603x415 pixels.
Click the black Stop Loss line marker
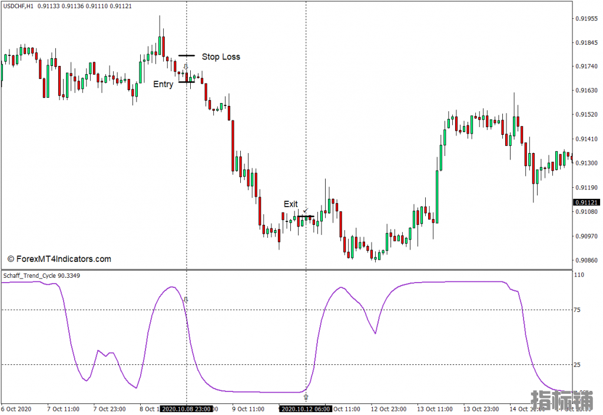187,55
